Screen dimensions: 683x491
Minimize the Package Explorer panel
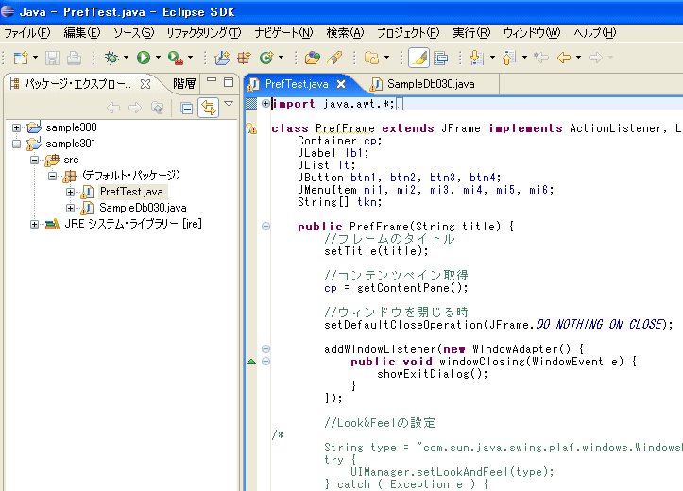[212, 80]
